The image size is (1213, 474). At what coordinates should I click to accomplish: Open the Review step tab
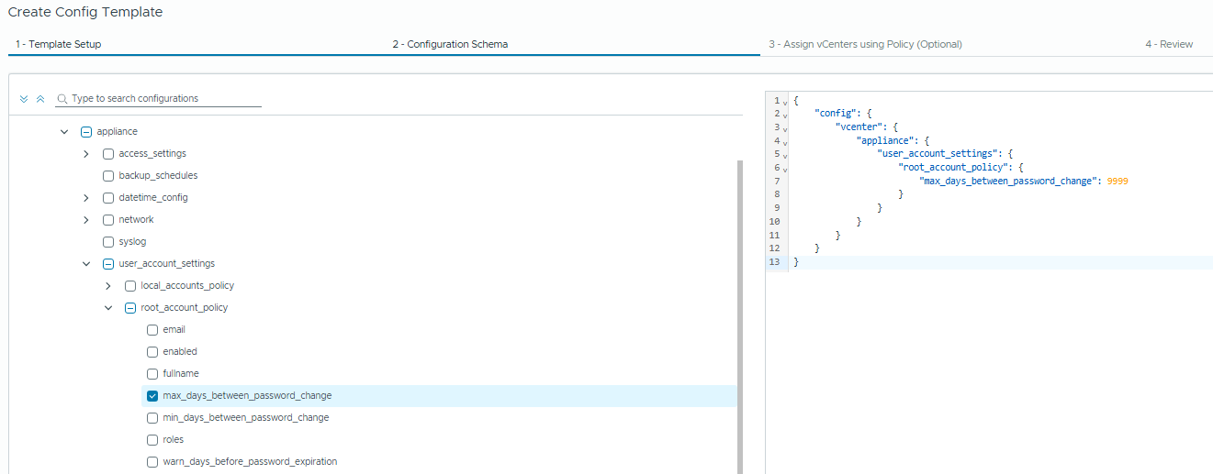click(x=1168, y=44)
